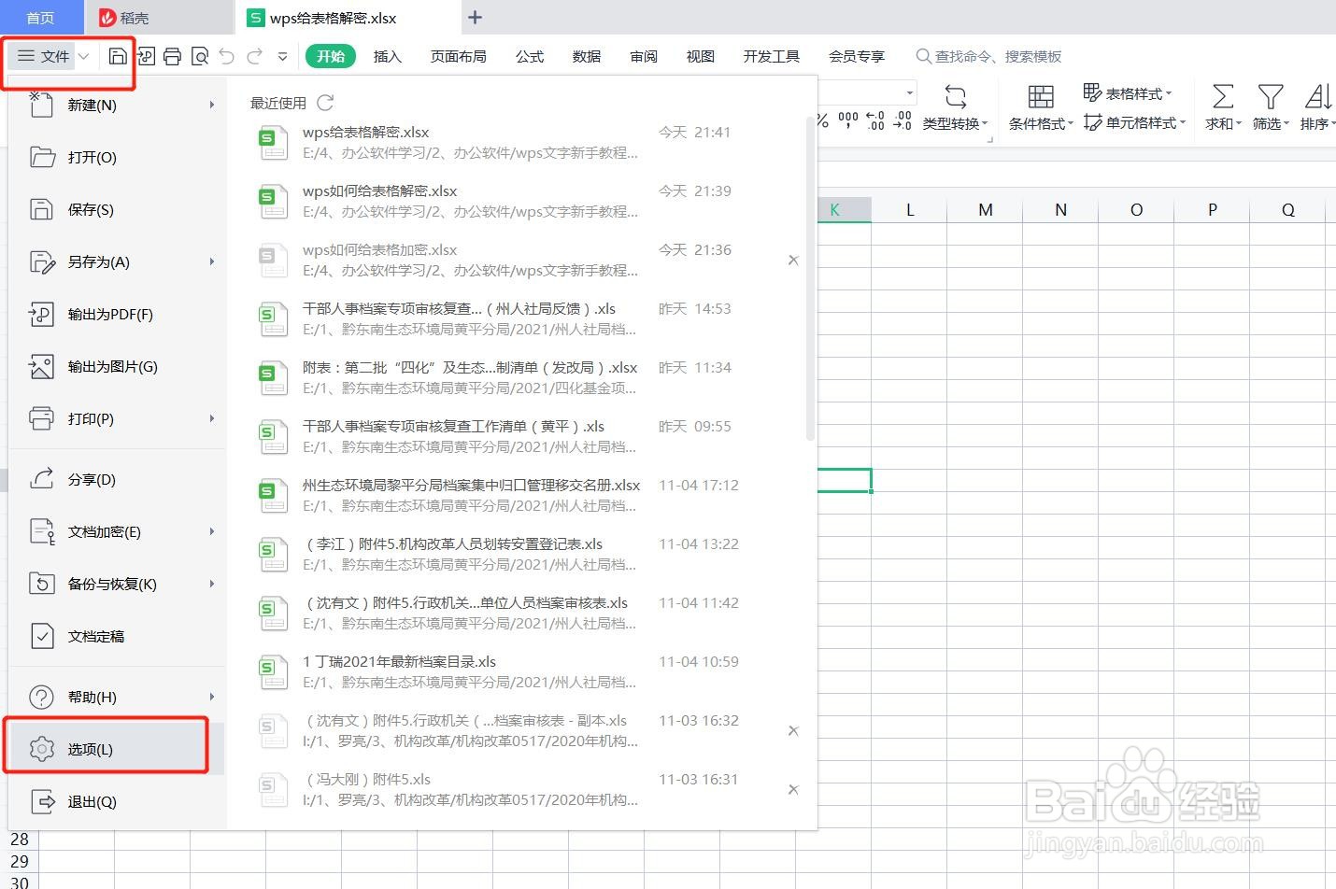This screenshot has width=1336, height=889.
Task: Open print preview icon in quick toolbar
Action: (x=199, y=56)
